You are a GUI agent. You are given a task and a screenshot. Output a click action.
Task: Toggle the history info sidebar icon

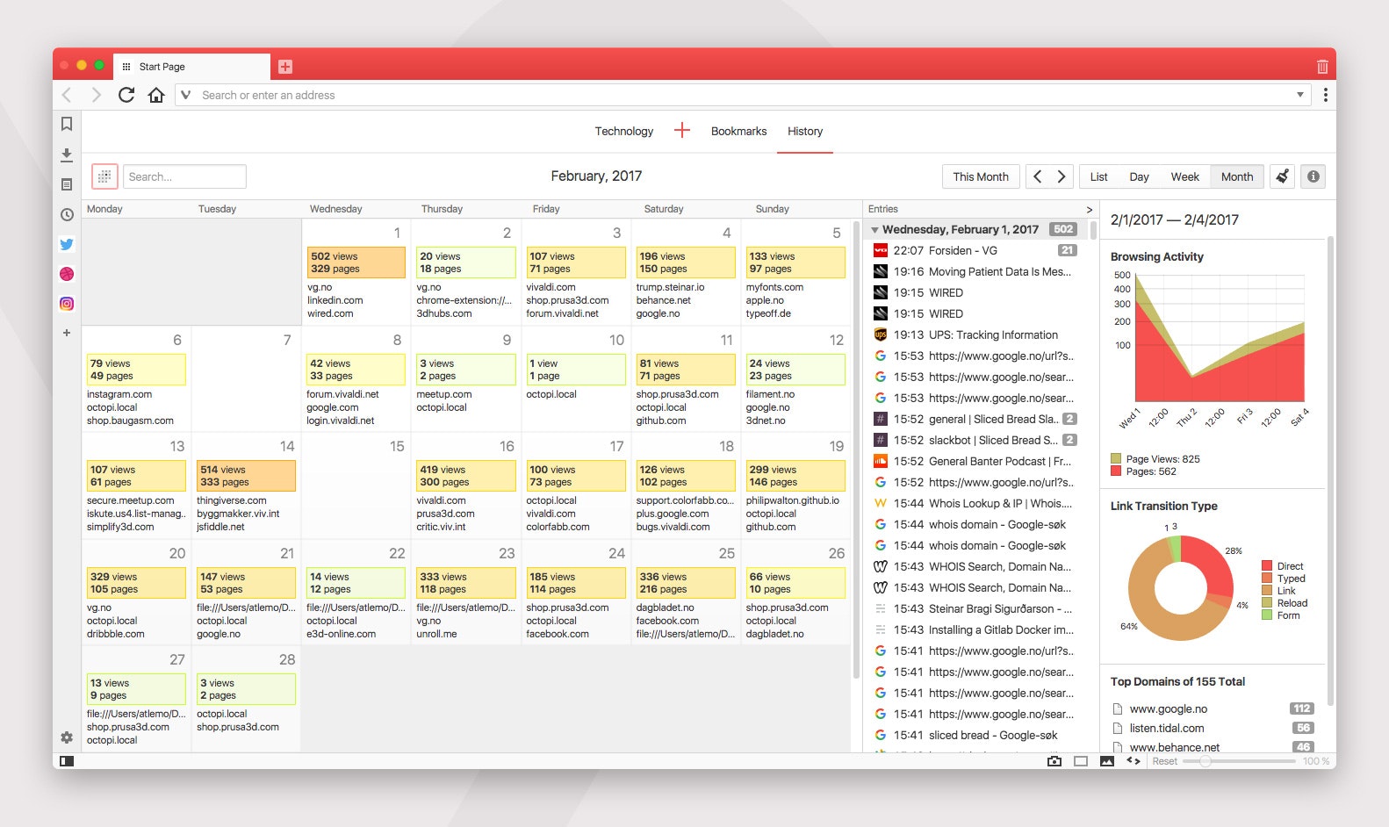(1313, 176)
